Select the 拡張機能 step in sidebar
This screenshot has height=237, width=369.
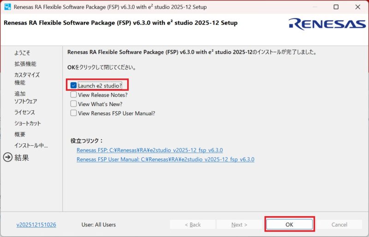pyautogui.click(x=25, y=64)
